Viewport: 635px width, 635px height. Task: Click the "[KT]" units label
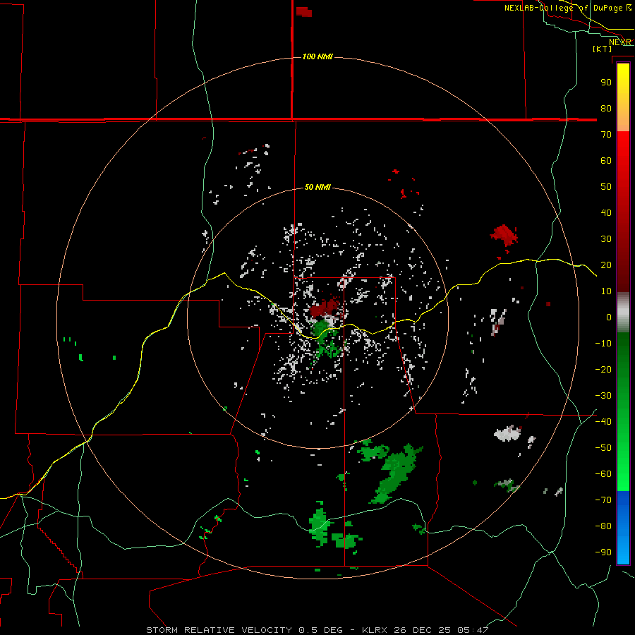(x=603, y=49)
